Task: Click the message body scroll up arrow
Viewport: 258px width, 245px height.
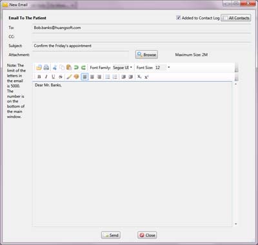Action: tap(235, 84)
